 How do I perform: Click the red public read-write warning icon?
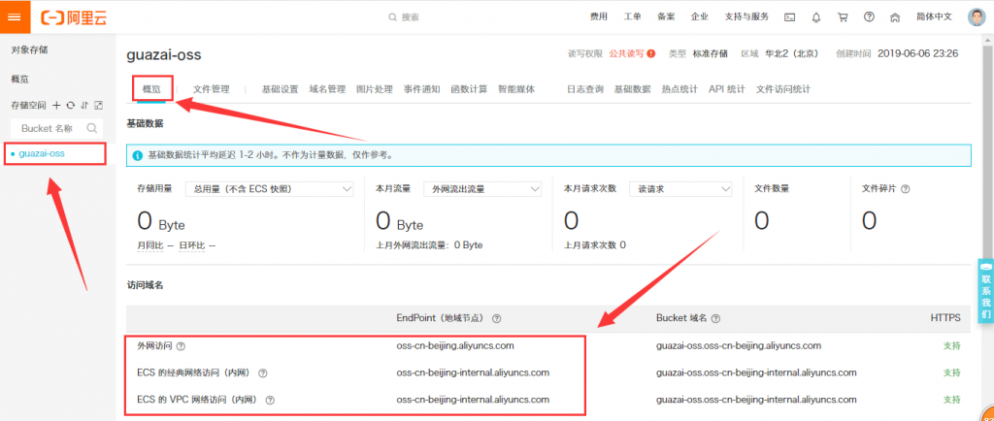[x=651, y=53]
